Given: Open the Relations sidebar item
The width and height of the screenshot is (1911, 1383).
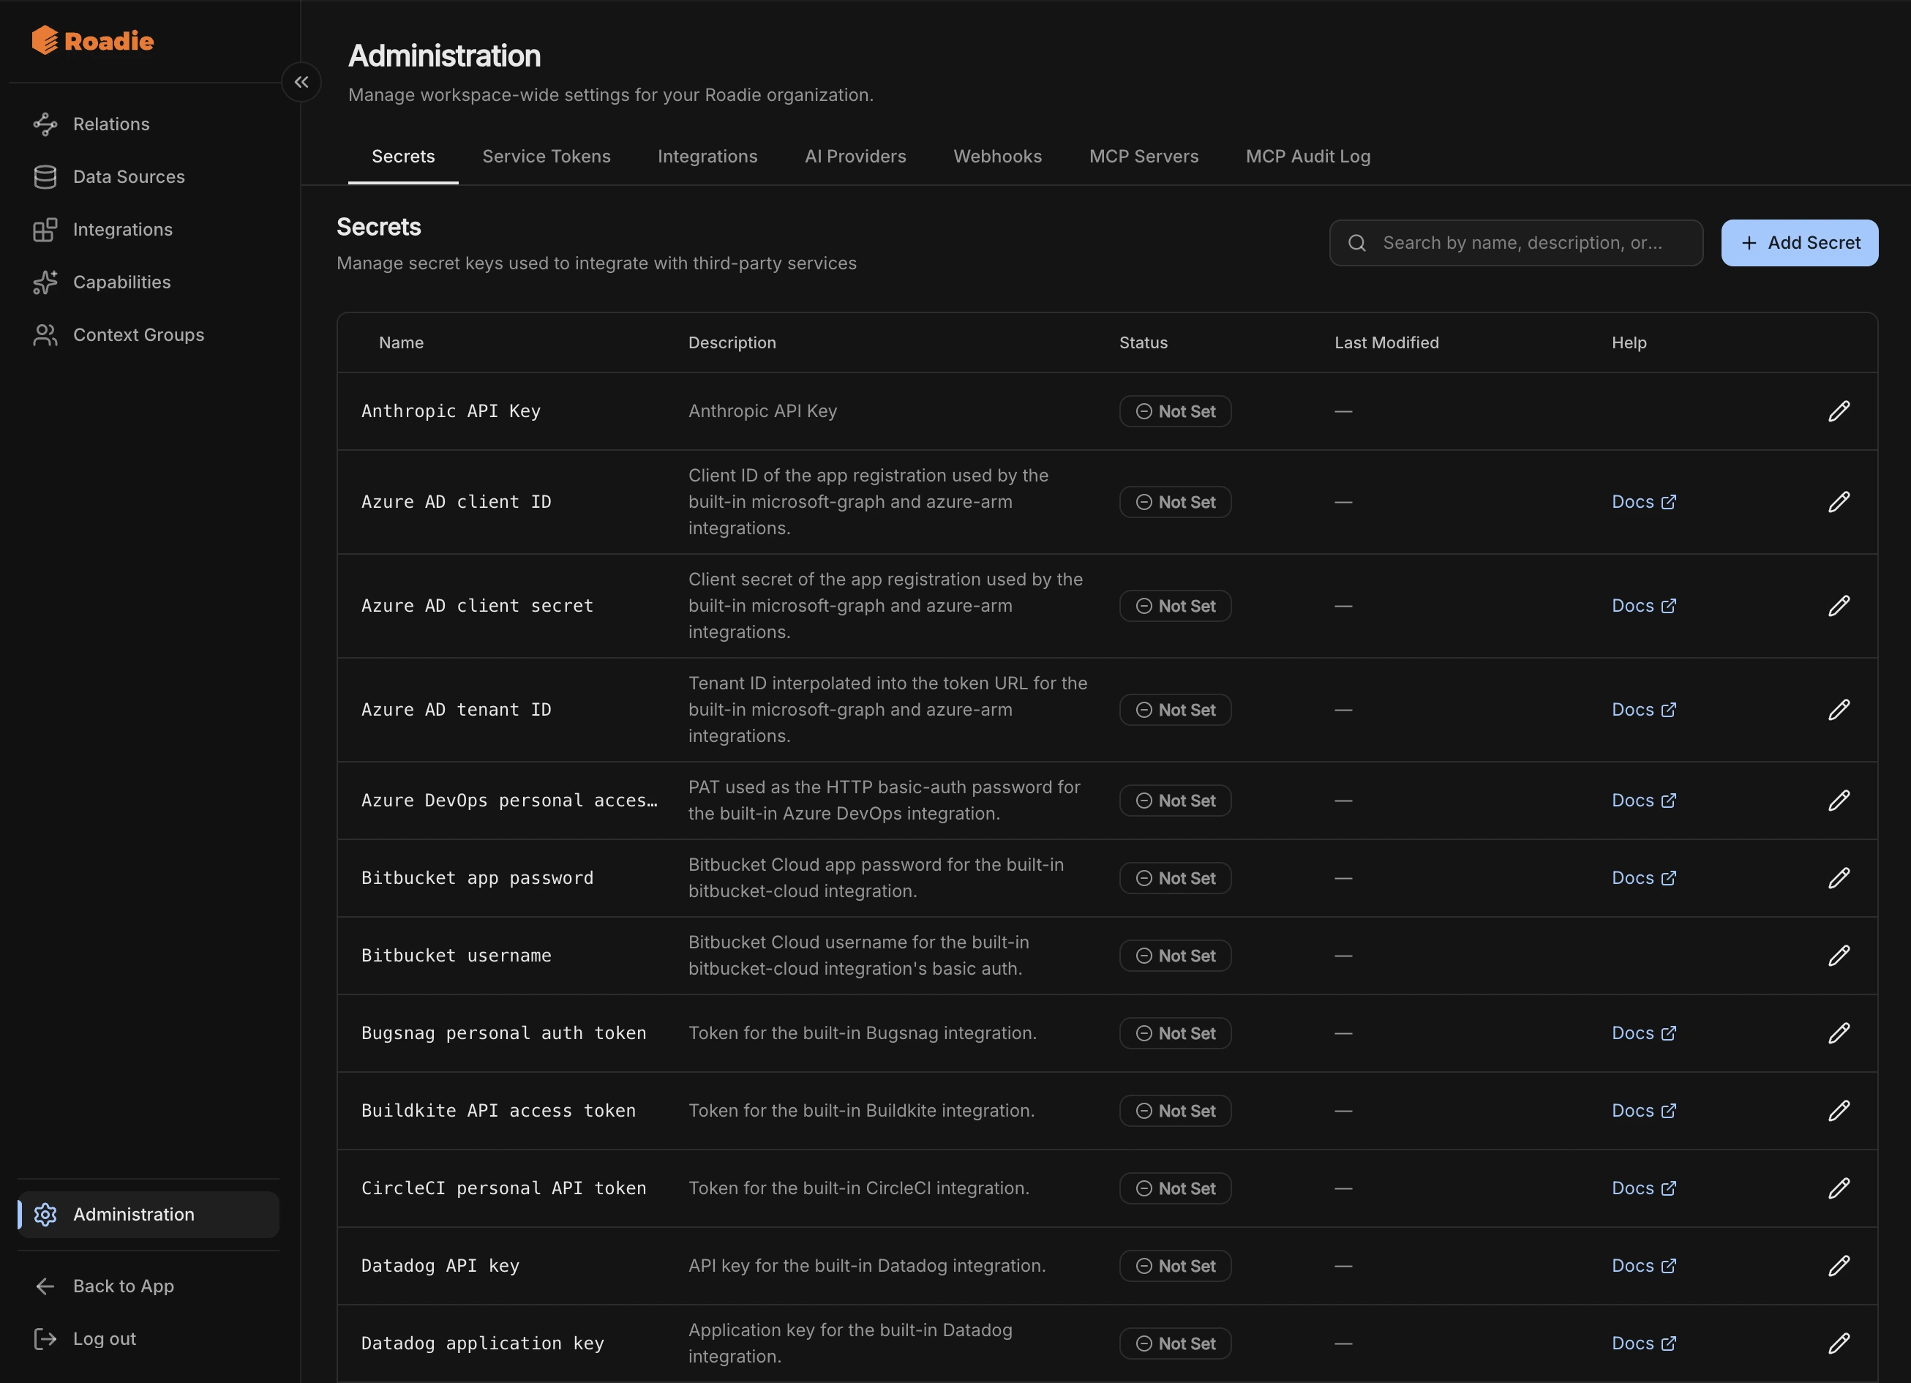Looking at the screenshot, I should 149,124.
